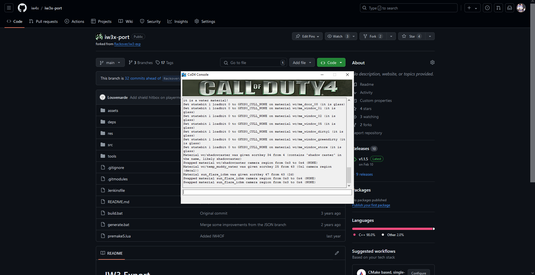Switch to the Actions tab

[74, 21]
